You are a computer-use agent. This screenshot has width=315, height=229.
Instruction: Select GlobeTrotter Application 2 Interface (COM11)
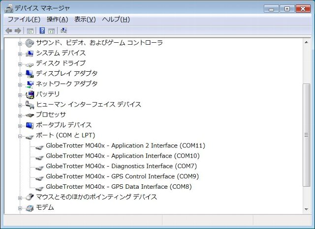pyautogui.click(x=126, y=145)
